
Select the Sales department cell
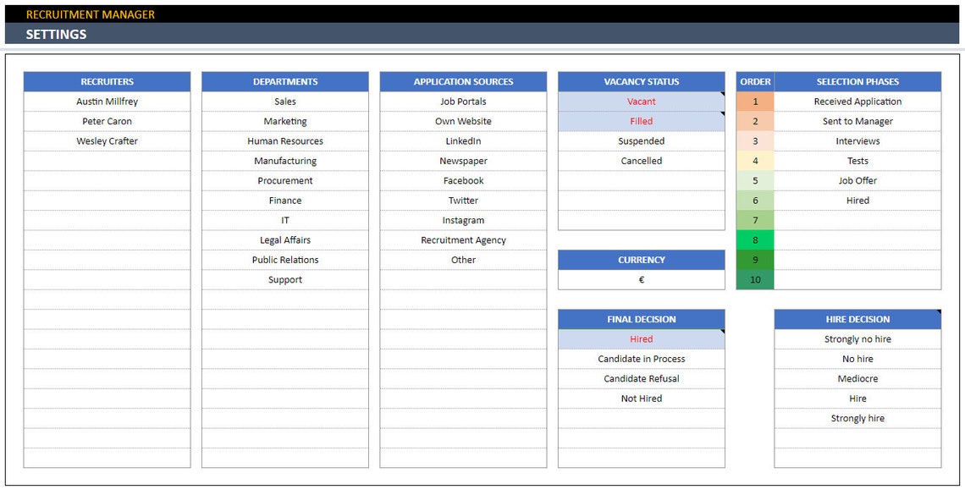pos(285,102)
